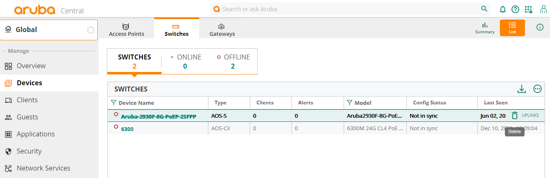
Task: Click the Global home icon
Action: 8,30
